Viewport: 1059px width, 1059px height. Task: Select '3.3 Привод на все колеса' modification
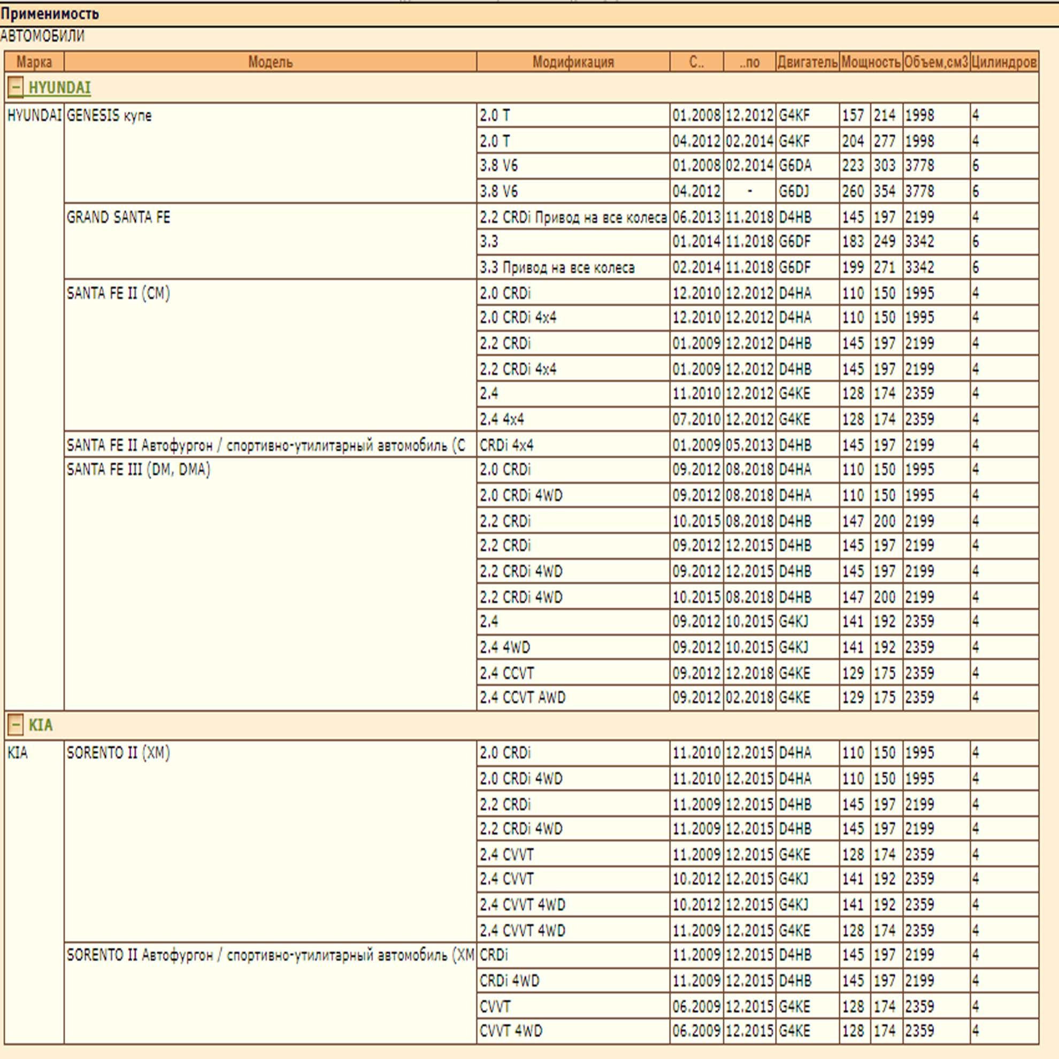point(573,267)
